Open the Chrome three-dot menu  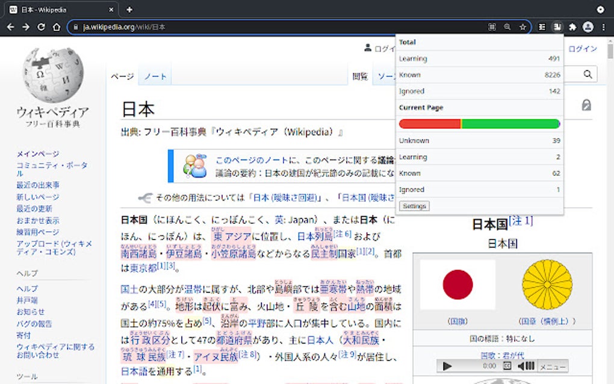tap(603, 26)
